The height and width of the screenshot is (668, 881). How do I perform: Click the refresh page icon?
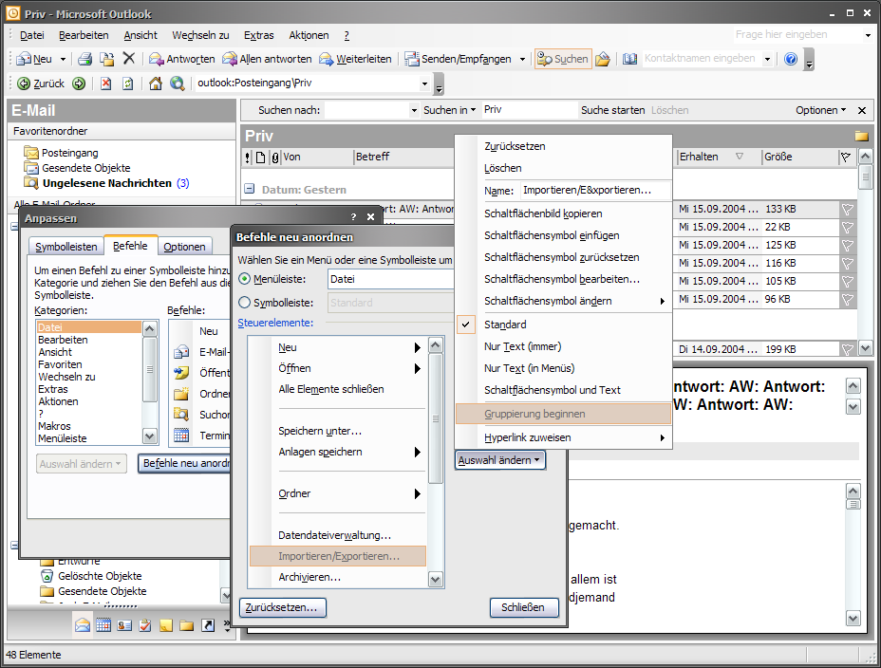(x=128, y=83)
